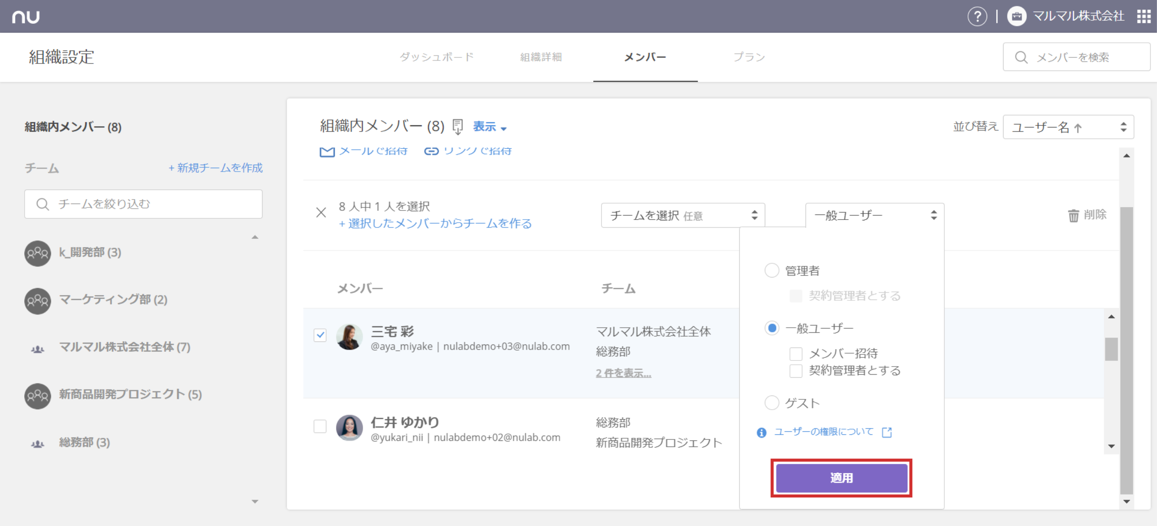The height and width of the screenshot is (526, 1157).
Task: Open the help question mark icon
Action: point(976,16)
